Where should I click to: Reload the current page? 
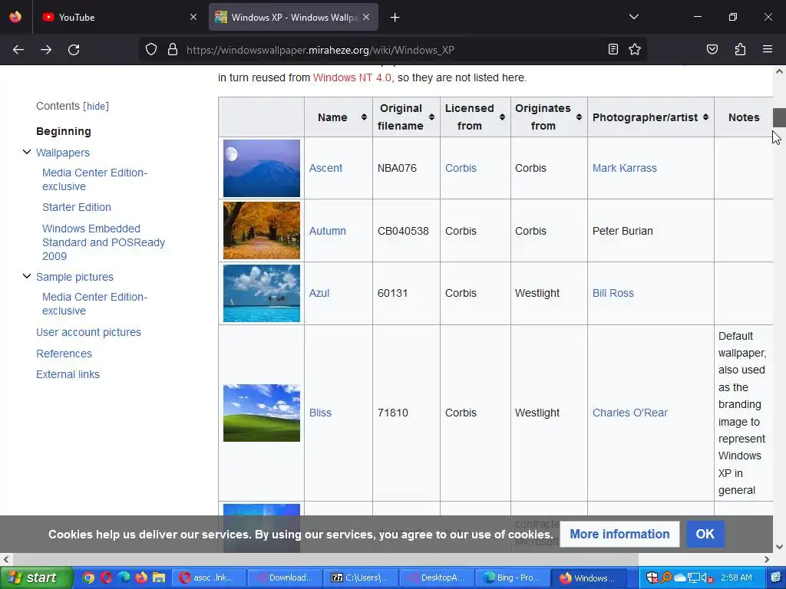point(74,50)
